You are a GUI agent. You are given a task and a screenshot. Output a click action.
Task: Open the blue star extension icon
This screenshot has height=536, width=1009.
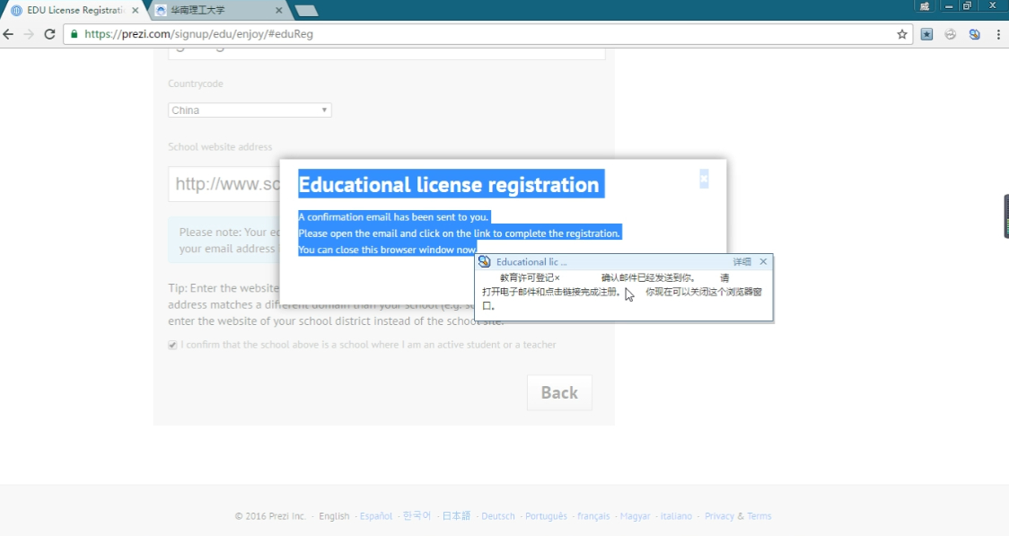pos(926,34)
